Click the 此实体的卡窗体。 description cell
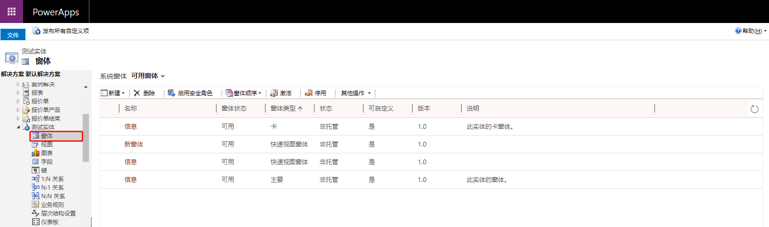 (490, 126)
